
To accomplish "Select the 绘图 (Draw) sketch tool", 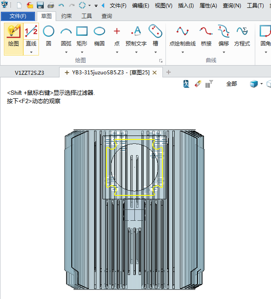I will [x=14, y=35].
